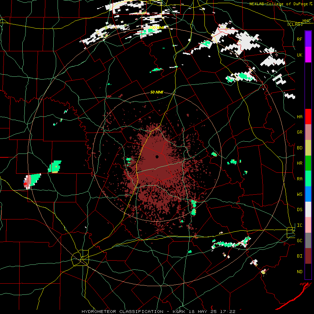Click the DS white legend block
The height and width of the screenshot is (314, 314).
coord(308,209)
